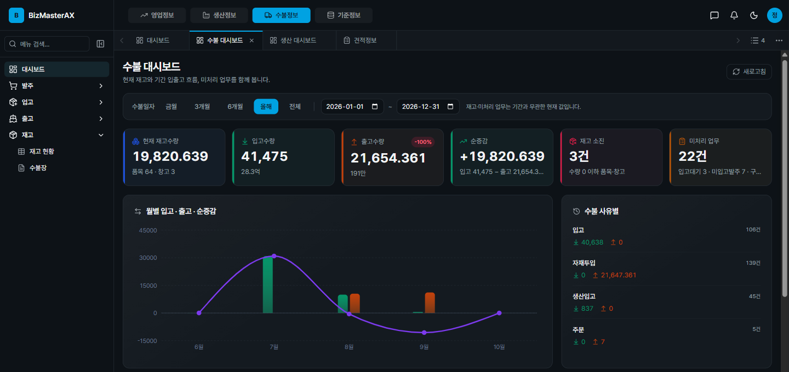Image resolution: width=789 pixels, height=372 pixels.
Task: Select the 수불정보 top menu button
Action: pyautogui.click(x=282, y=15)
